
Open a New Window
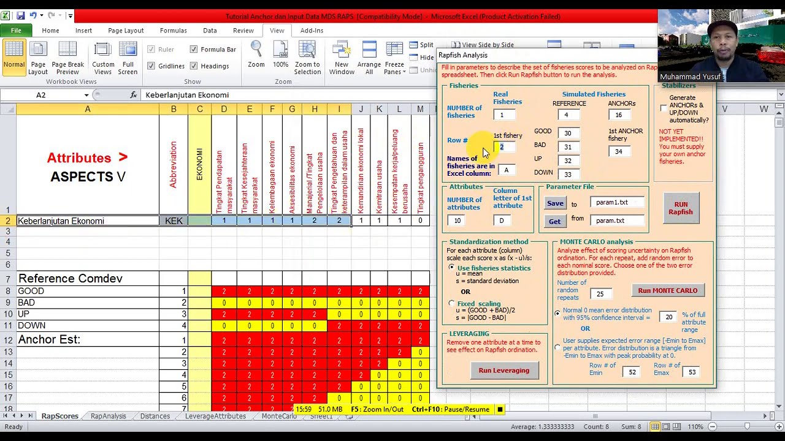click(x=342, y=59)
